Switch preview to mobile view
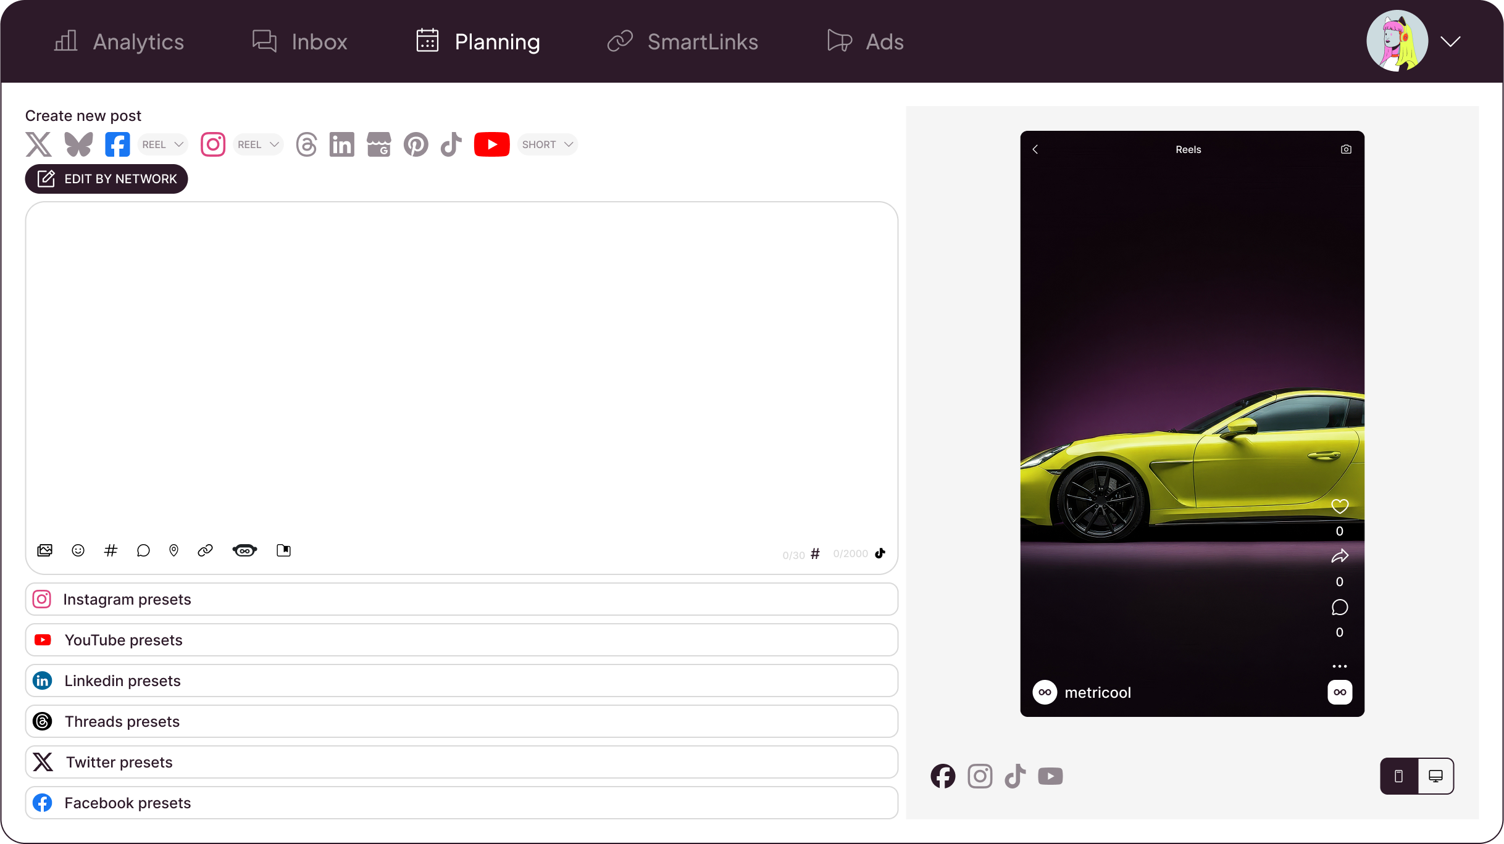 [x=1399, y=776]
